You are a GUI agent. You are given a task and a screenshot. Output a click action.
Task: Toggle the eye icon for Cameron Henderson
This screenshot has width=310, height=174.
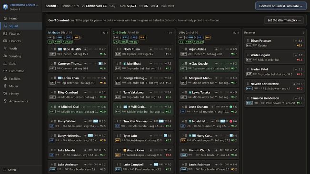coord(296,98)
